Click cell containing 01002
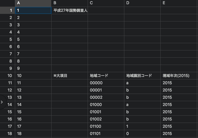 (106, 119)
